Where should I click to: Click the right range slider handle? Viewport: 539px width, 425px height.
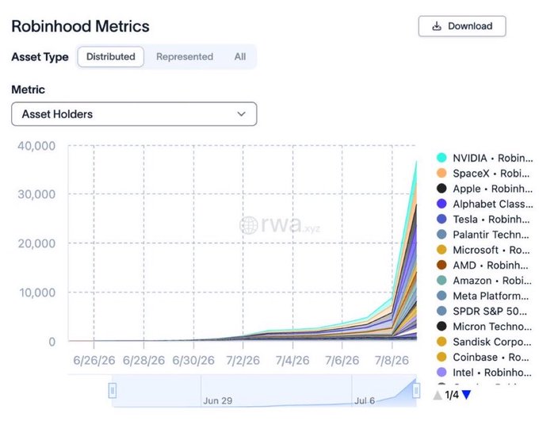click(x=416, y=390)
